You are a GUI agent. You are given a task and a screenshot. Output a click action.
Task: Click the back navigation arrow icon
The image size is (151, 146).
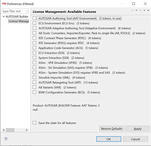tap(133, 10)
